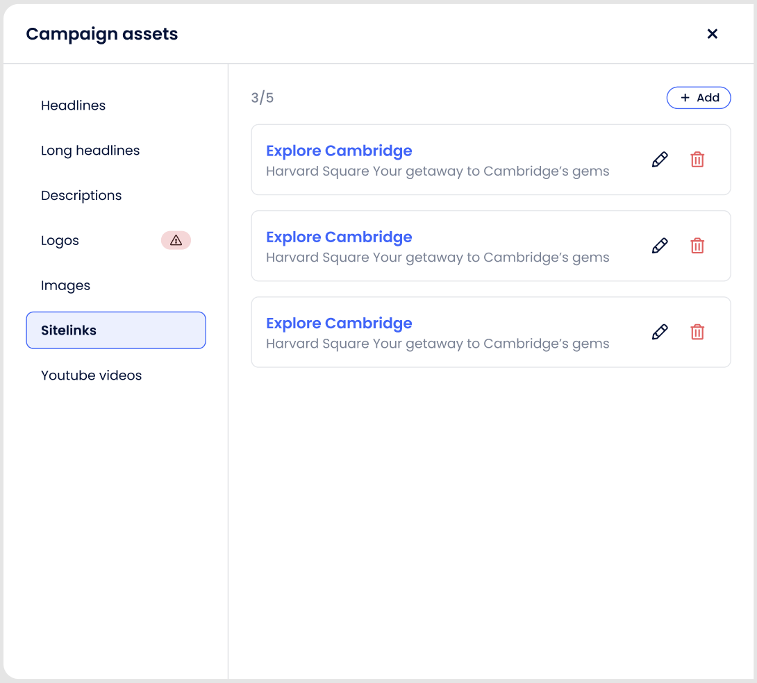Screen dimensions: 757x683
Task: Click the third sitelink's Harvard Square description
Action: coord(438,344)
